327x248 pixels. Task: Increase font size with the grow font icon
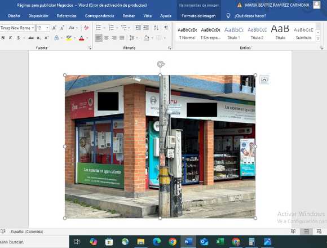(54, 28)
